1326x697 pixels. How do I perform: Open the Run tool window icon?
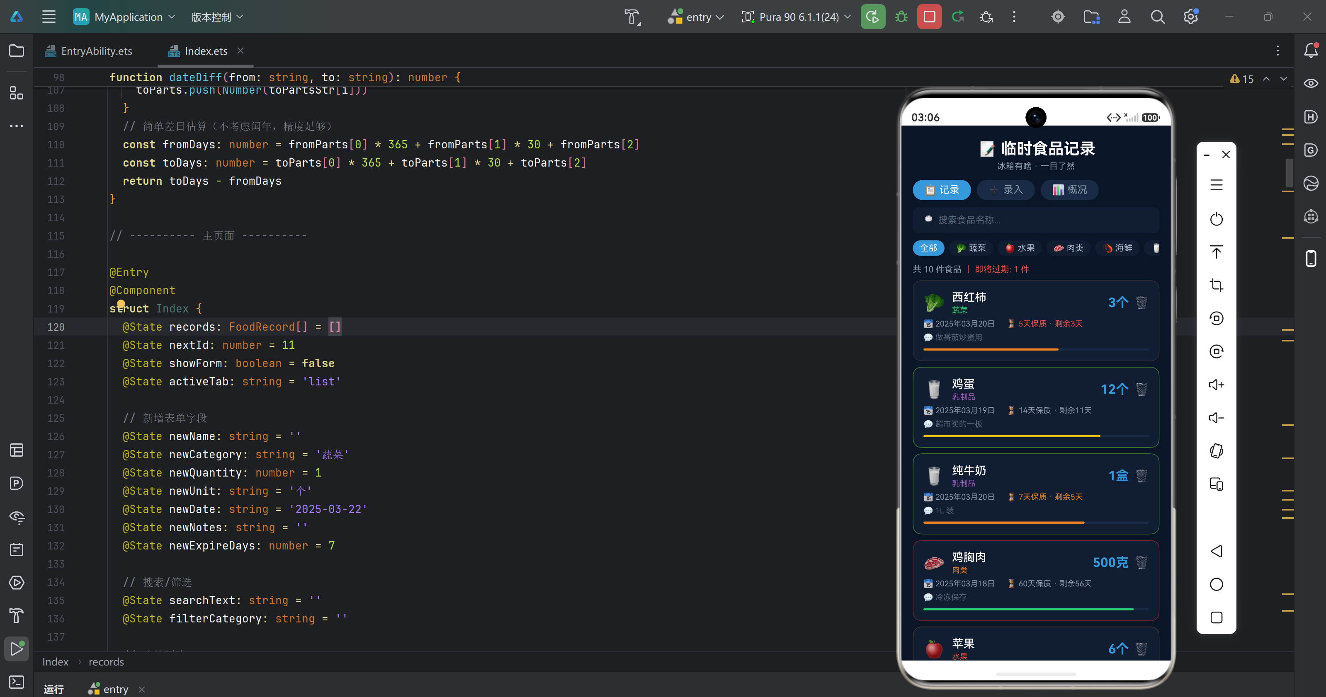click(17, 649)
